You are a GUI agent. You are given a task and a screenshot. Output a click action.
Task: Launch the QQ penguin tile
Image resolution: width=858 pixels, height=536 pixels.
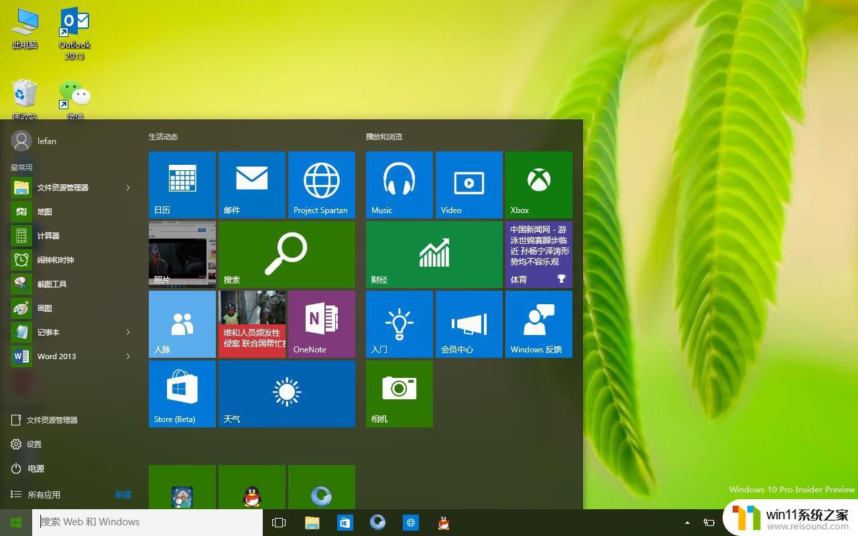(252, 487)
